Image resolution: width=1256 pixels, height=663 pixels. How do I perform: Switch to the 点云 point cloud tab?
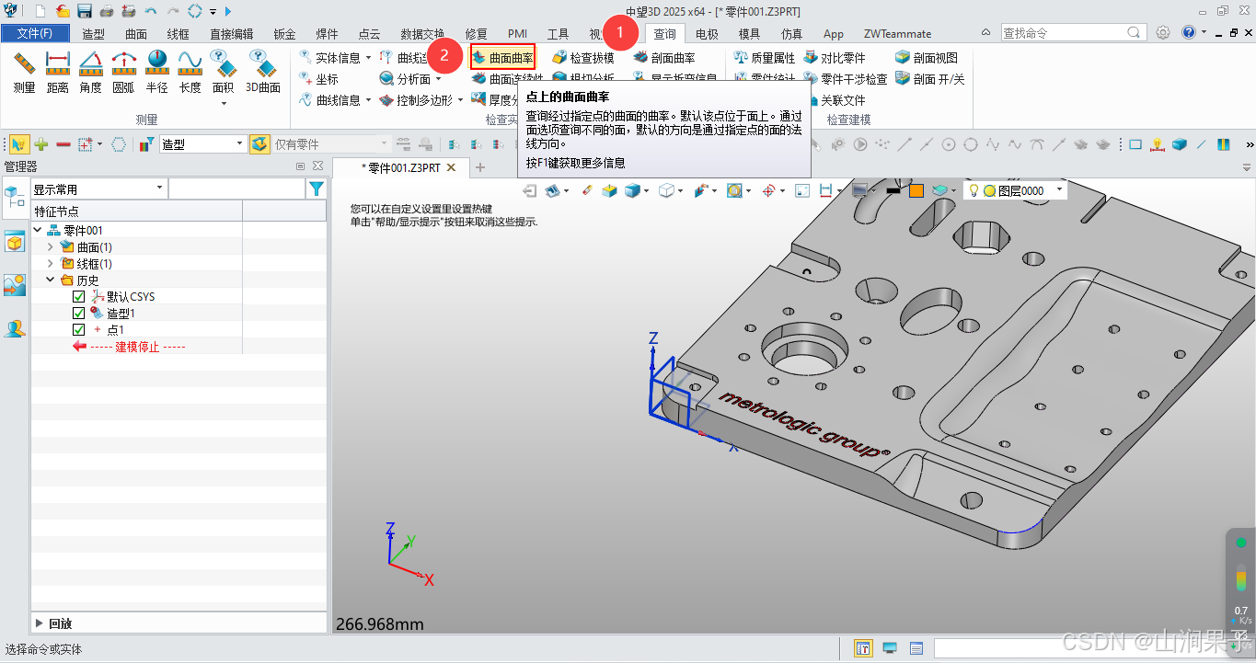369,34
